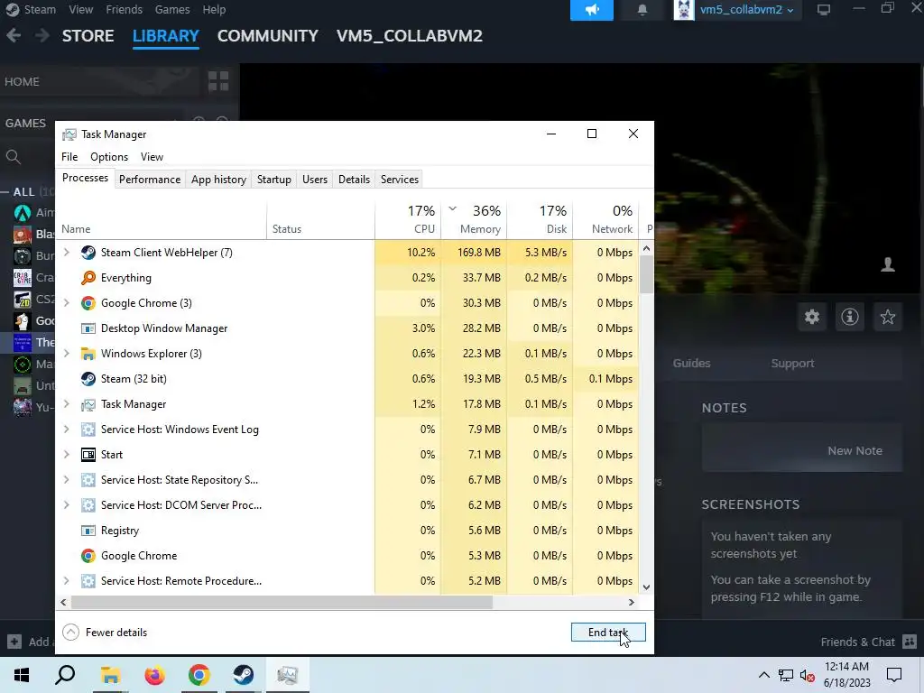Open taskbar search magnifier
This screenshot has width=924, height=693.
(x=65, y=675)
